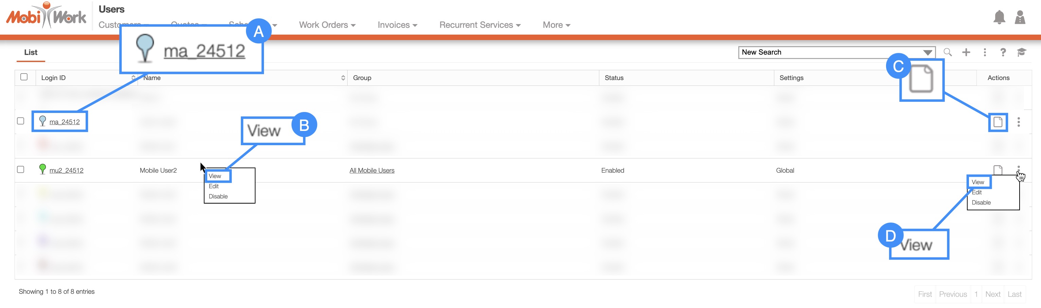Check the box for mu2_24512 row

pyautogui.click(x=21, y=170)
